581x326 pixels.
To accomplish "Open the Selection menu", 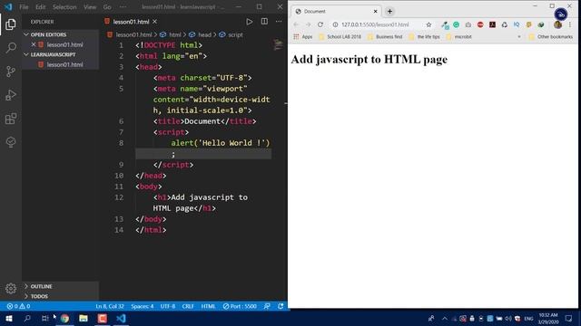I will [64, 7].
